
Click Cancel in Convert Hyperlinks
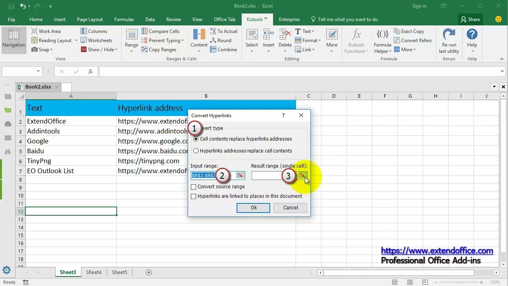[291, 208]
